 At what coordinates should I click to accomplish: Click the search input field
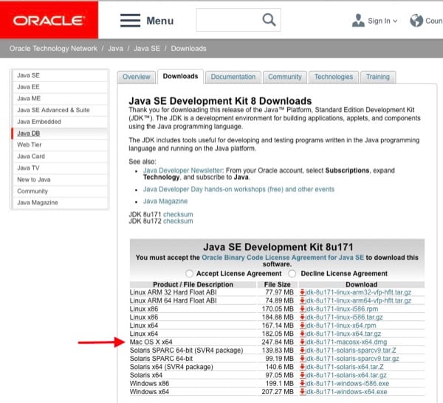(238, 20)
